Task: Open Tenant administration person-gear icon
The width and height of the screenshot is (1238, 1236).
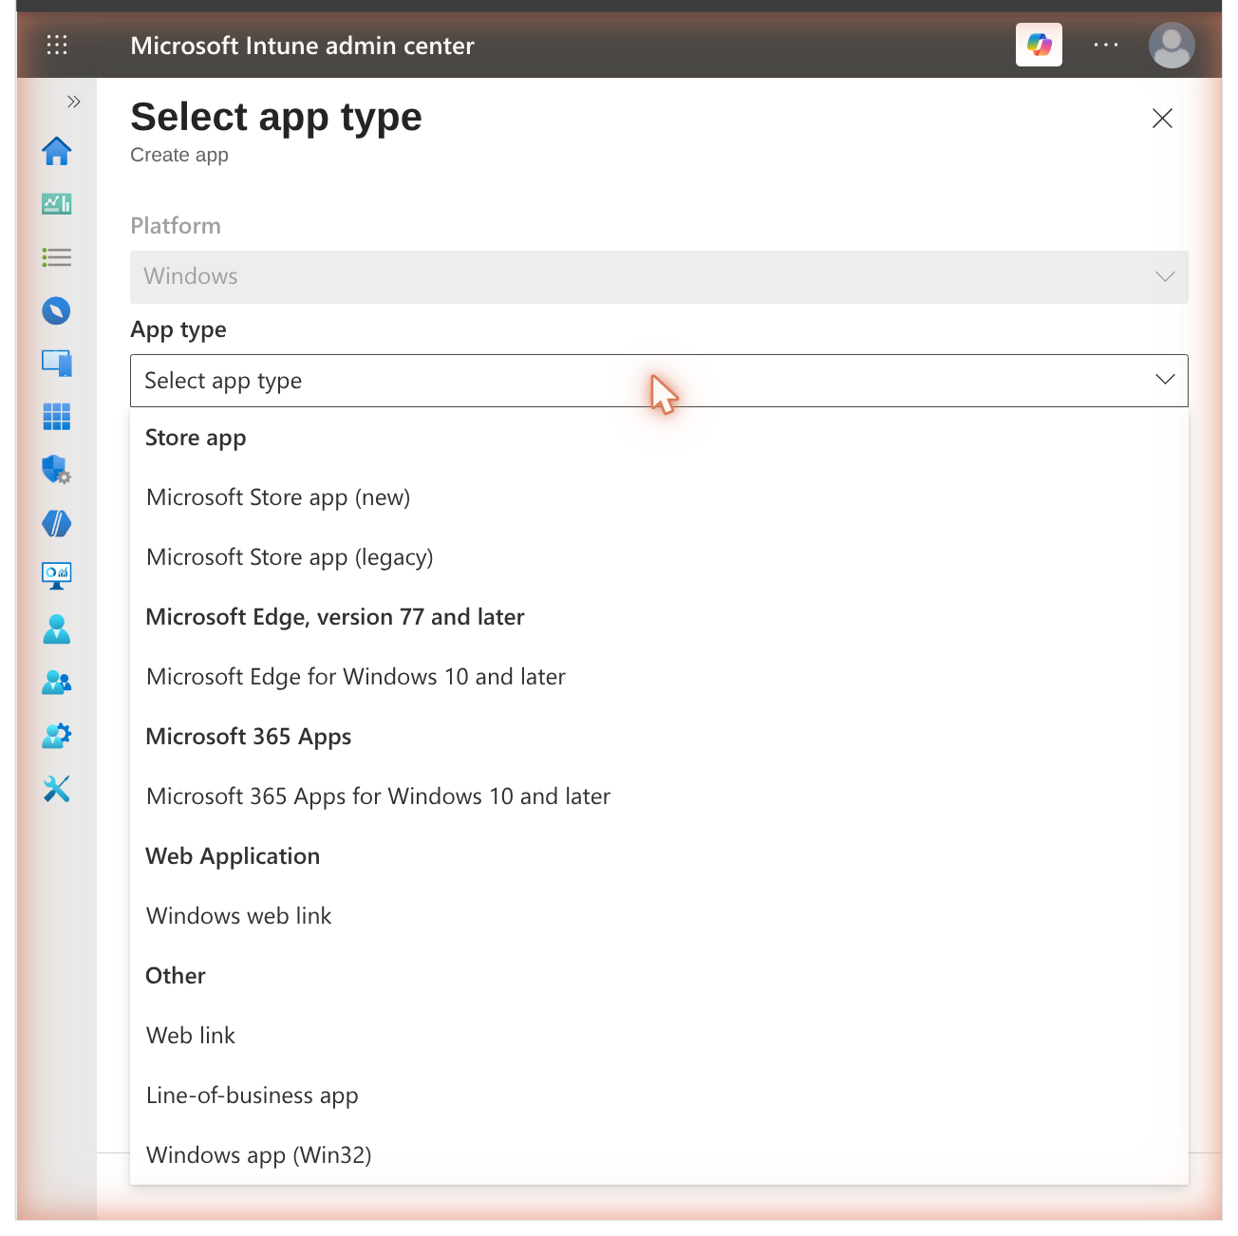Action: (57, 736)
